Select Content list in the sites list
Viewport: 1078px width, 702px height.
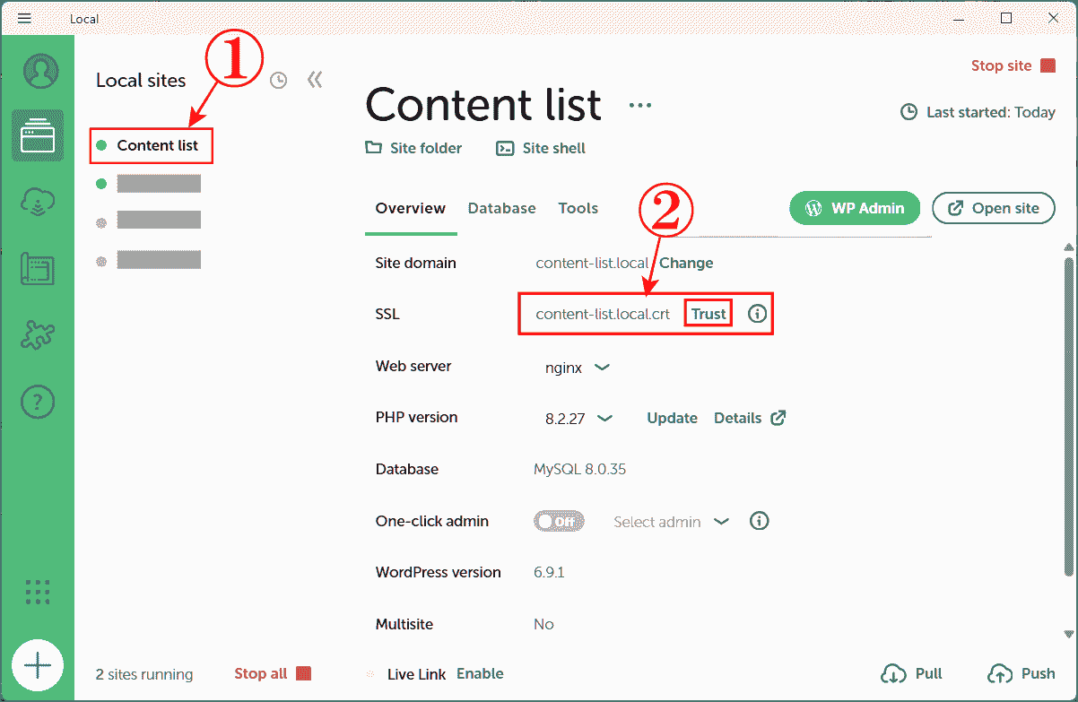[151, 145]
